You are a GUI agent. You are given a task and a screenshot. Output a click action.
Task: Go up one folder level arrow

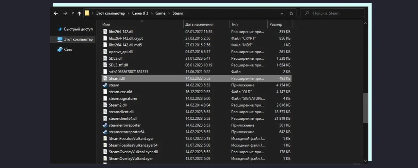coord(79,13)
